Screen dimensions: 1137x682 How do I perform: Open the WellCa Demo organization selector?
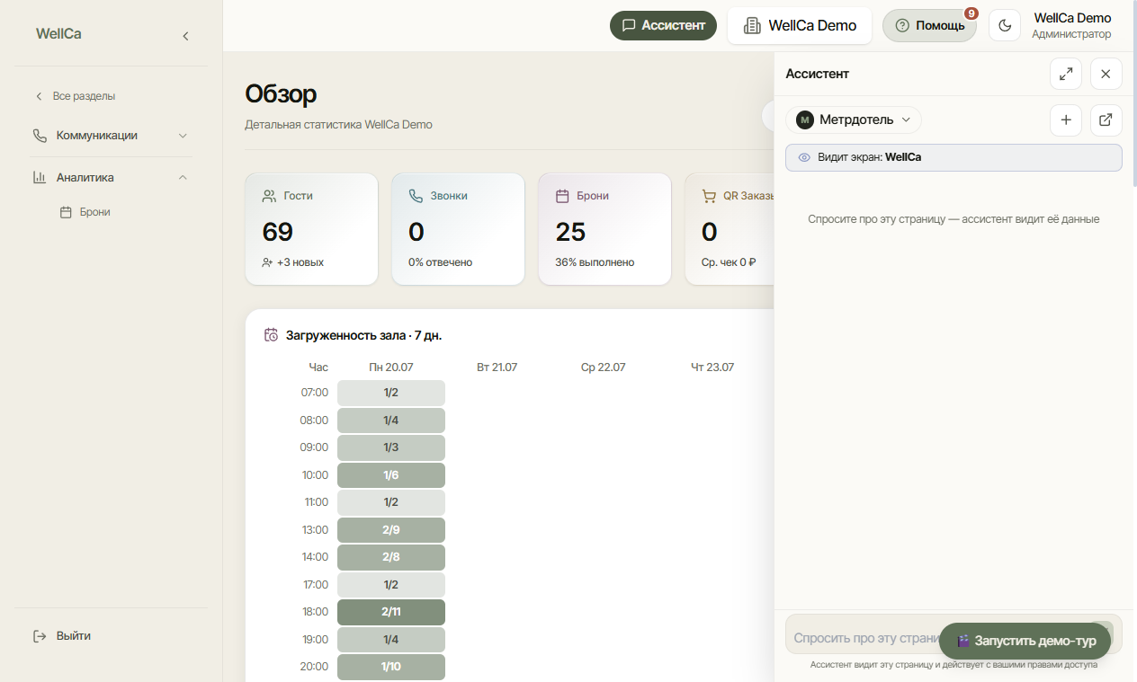pos(800,25)
